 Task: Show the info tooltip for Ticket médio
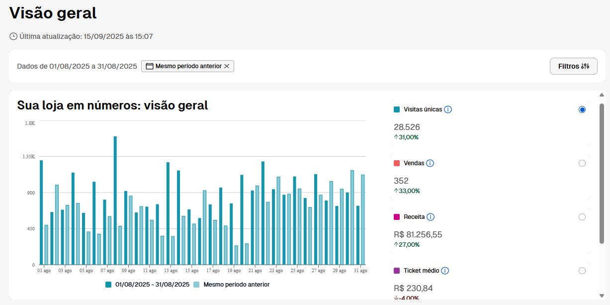(445, 271)
